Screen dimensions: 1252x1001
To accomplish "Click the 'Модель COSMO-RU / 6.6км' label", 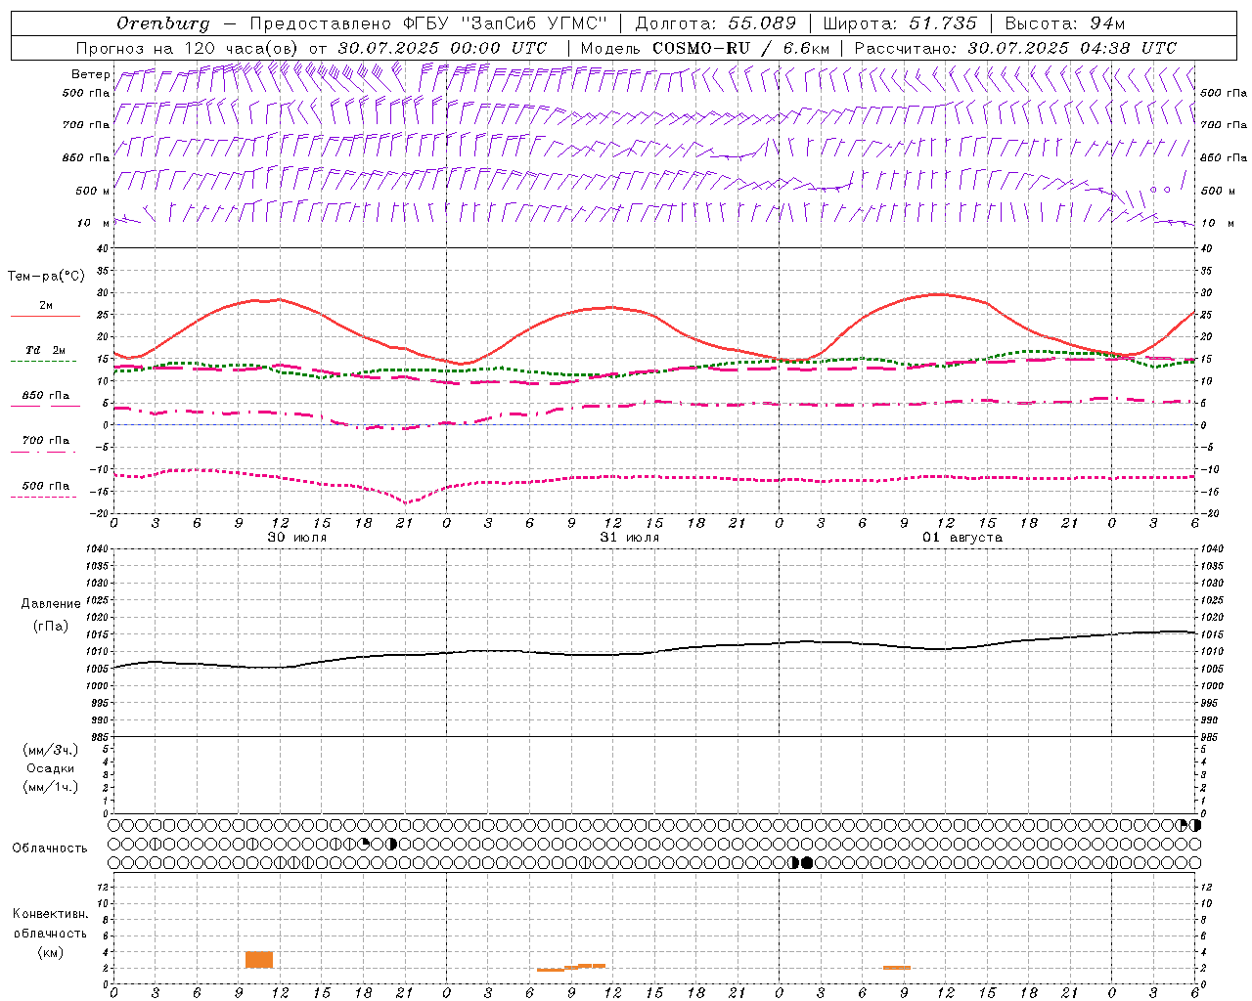I will pyautogui.click(x=704, y=48).
